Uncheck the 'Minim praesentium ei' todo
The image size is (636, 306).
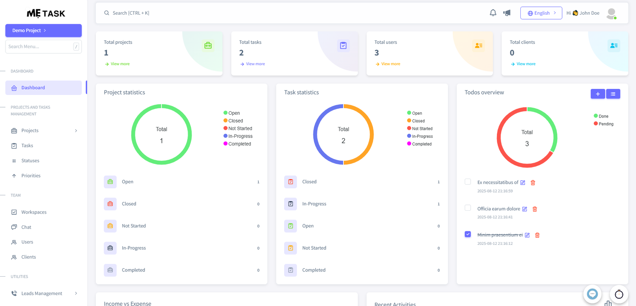pyautogui.click(x=468, y=234)
